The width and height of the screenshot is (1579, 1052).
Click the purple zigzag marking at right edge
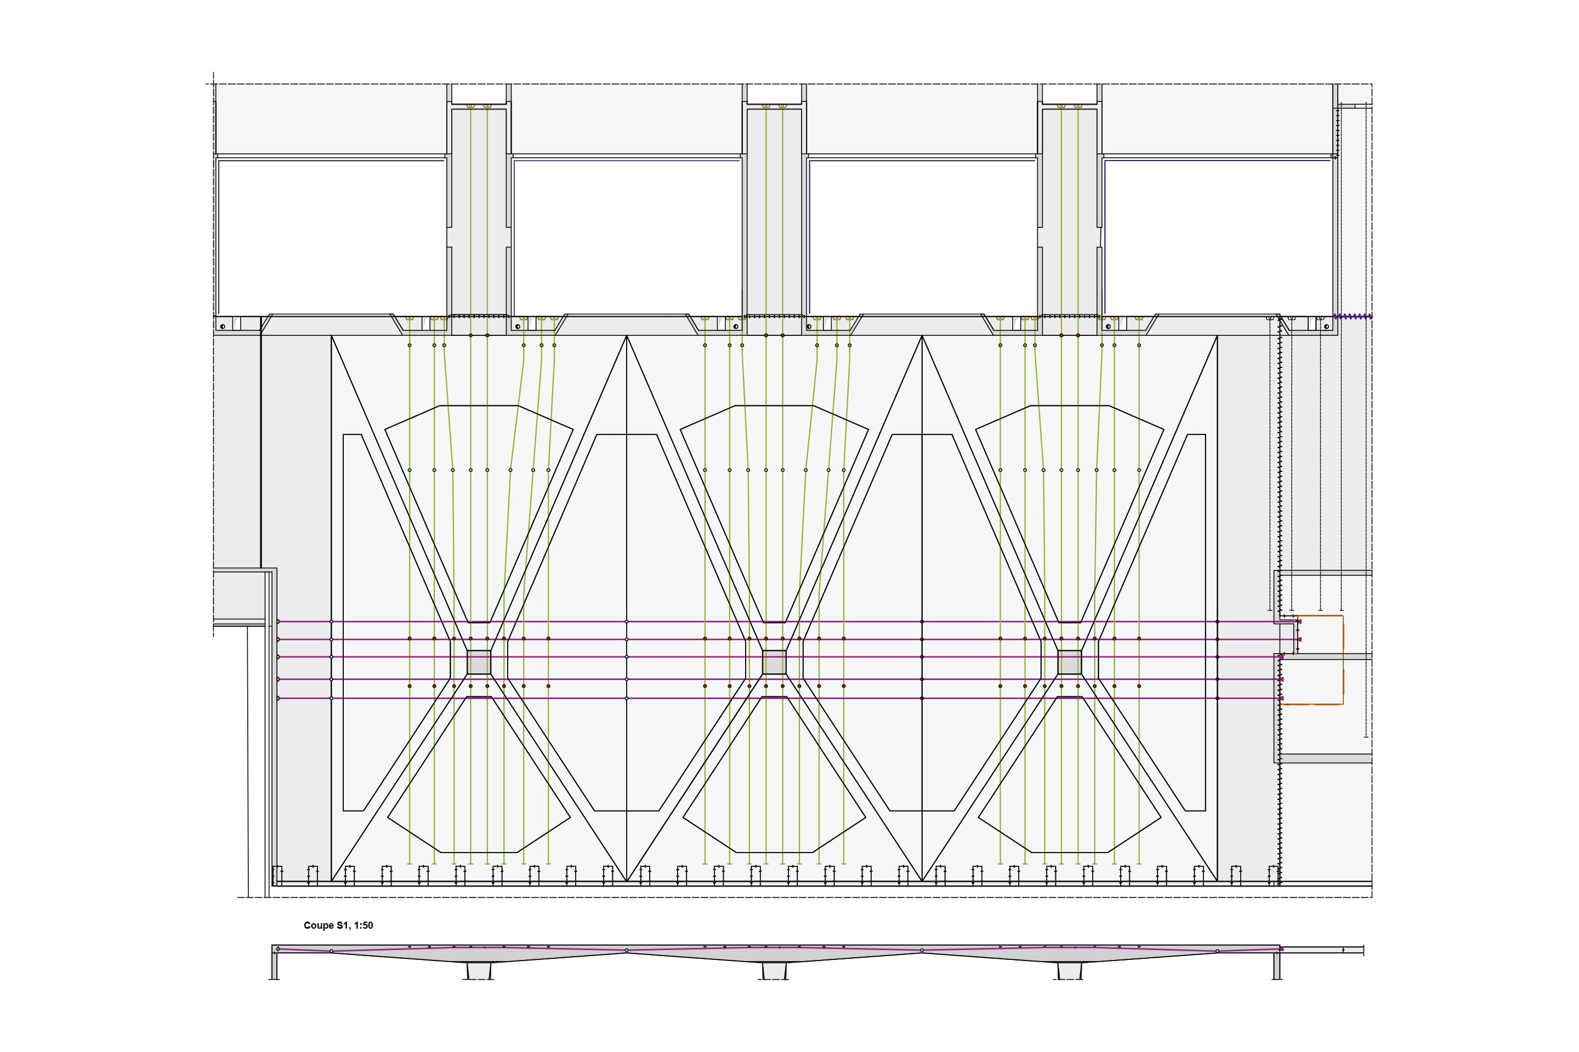[x=1351, y=316]
